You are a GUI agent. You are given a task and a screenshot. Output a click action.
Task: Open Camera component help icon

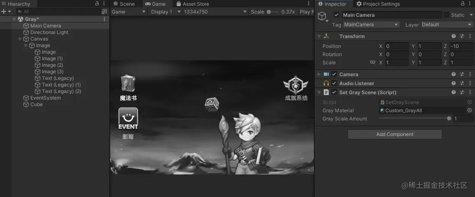coord(454,74)
